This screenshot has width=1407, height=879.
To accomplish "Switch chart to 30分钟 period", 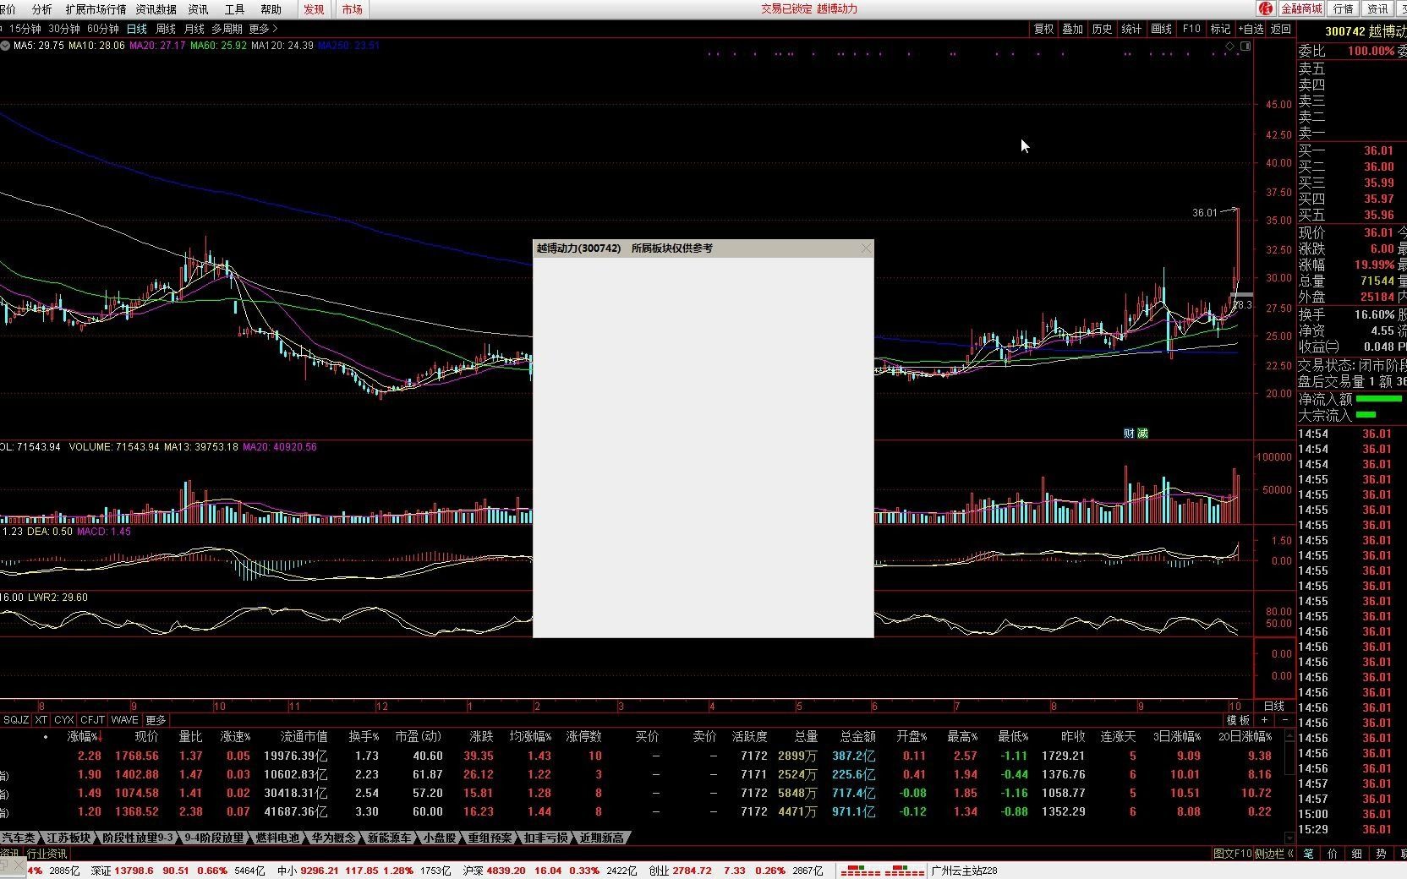I will pyautogui.click(x=64, y=29).
